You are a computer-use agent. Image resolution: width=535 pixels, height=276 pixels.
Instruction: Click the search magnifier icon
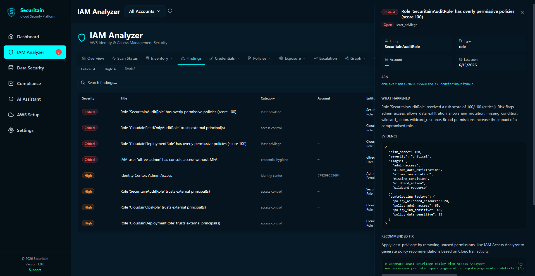click(83, 83)
